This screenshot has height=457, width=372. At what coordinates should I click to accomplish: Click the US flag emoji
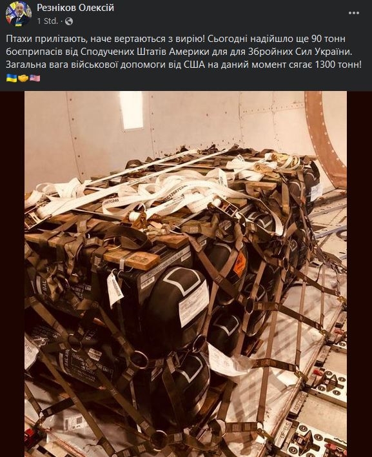(35, 78)
